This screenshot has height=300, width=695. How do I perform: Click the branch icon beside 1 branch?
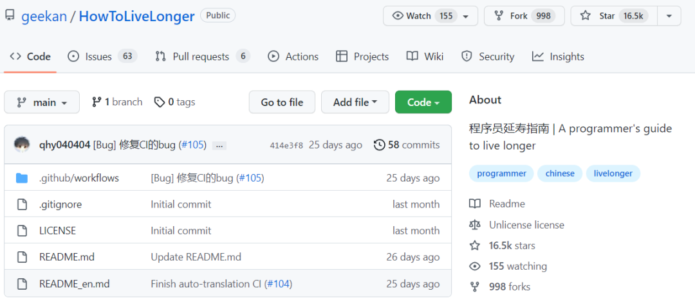click(x=97, y=102)
